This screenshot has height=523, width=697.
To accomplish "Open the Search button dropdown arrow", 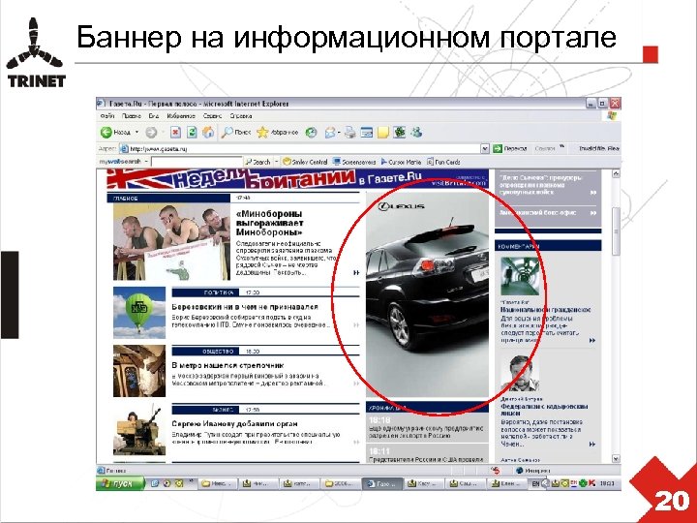I will pyautogui.click(x=277, y=162).
